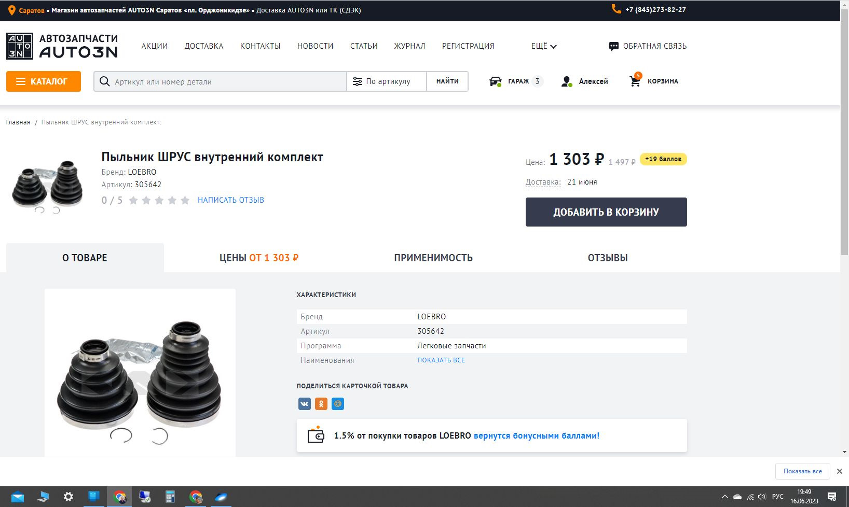Viewport: 849px width, 507px height.
Task: Click the НАПИСАТЬ ОТЗЫВ link
Action: [x=231, y=200]
